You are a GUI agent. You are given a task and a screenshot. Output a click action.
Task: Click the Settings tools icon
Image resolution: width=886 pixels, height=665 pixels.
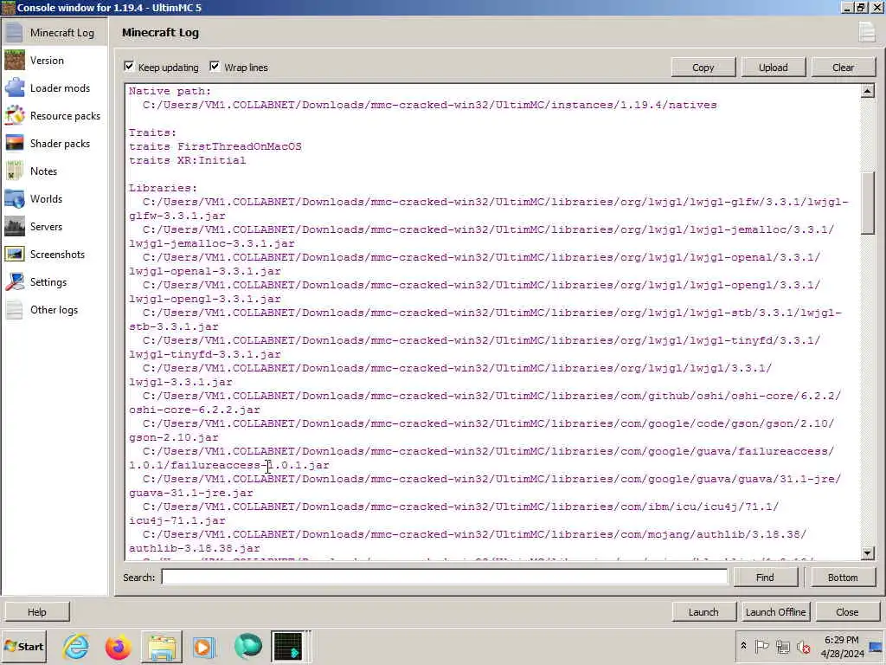point(14,282)
